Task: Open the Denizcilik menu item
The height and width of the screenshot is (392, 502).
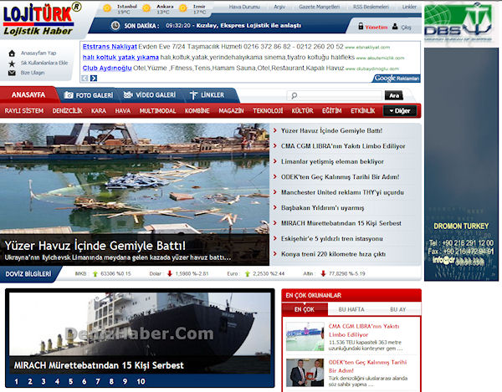Action: [x=67, y=110]
